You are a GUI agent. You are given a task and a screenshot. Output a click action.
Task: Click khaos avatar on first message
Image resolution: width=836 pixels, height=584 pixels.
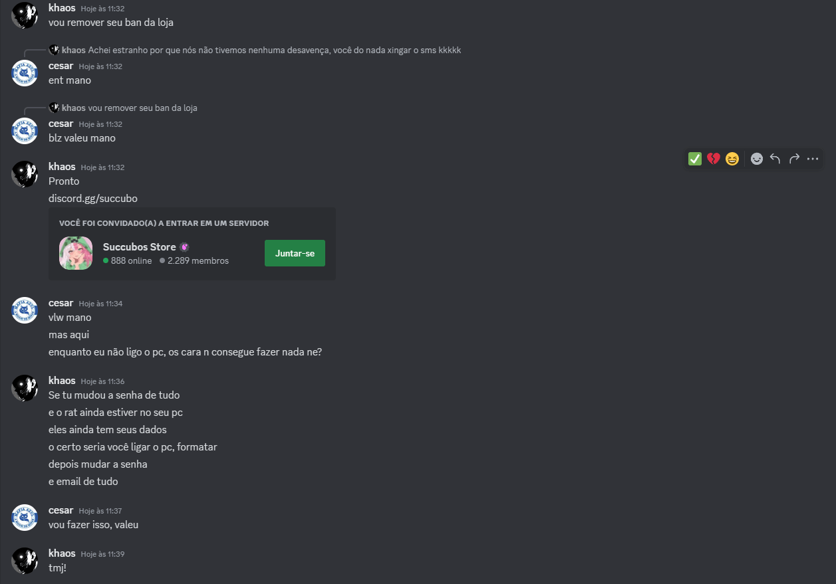pos(25,15)
